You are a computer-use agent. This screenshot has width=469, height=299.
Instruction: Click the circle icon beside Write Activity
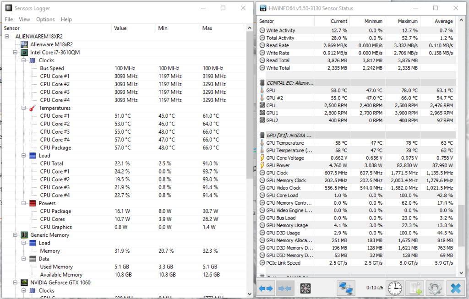(x=262, y=30)
